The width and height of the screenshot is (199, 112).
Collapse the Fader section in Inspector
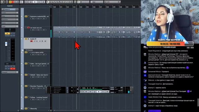(10, 26)
